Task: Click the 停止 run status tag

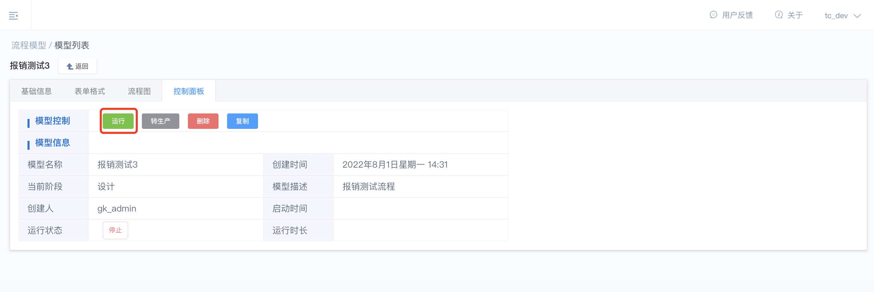Action: click(x=115, y=230)
